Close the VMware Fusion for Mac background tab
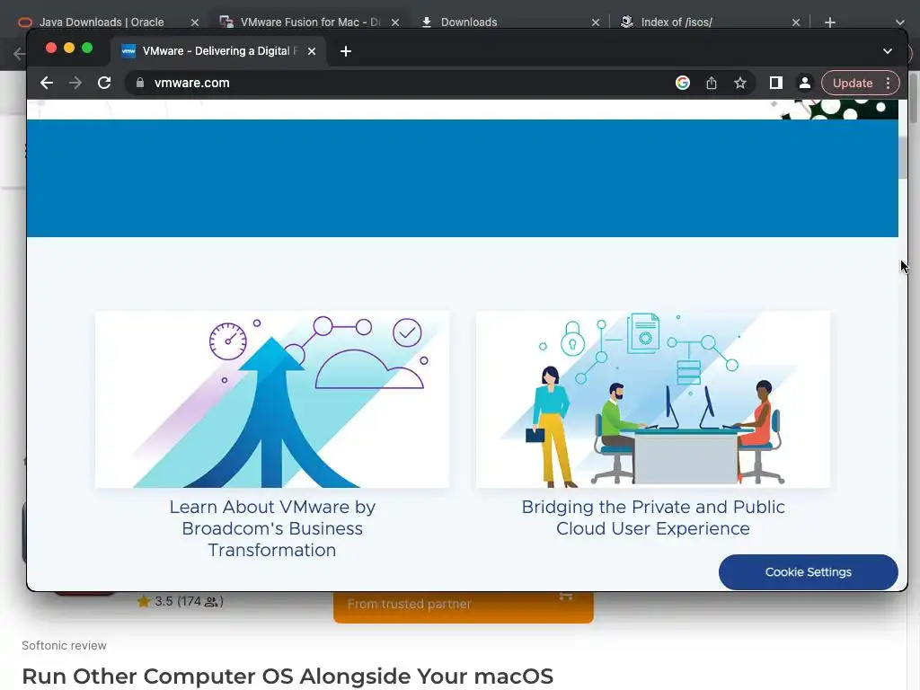This screenshot has height=690, width=920. click(395, 22)
